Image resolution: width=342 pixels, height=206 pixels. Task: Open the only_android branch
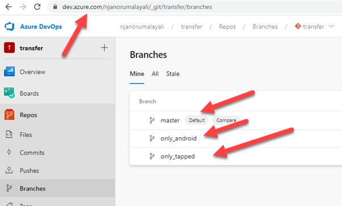(x=178, y=138)
